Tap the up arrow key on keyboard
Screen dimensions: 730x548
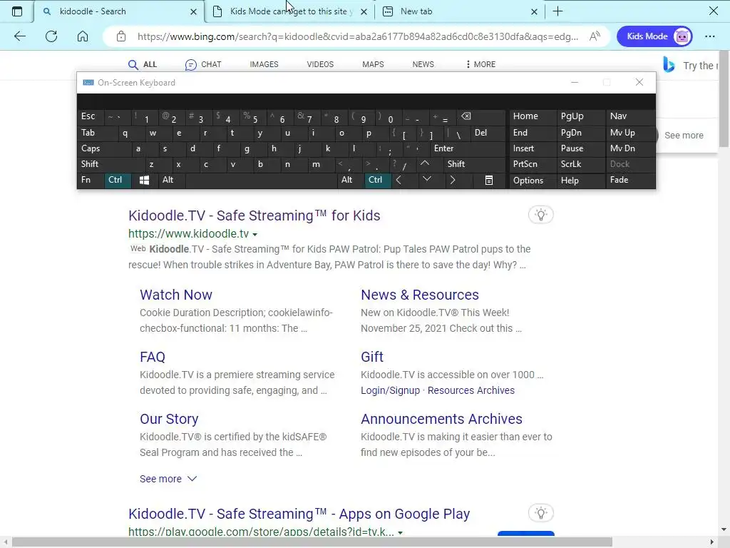[x=425, y=163]
